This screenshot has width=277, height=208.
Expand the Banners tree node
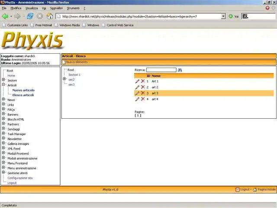[x=3, y=114]
